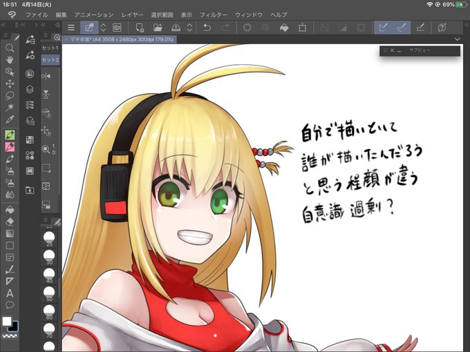Close the サブビュー floating panel

point(392,50)
